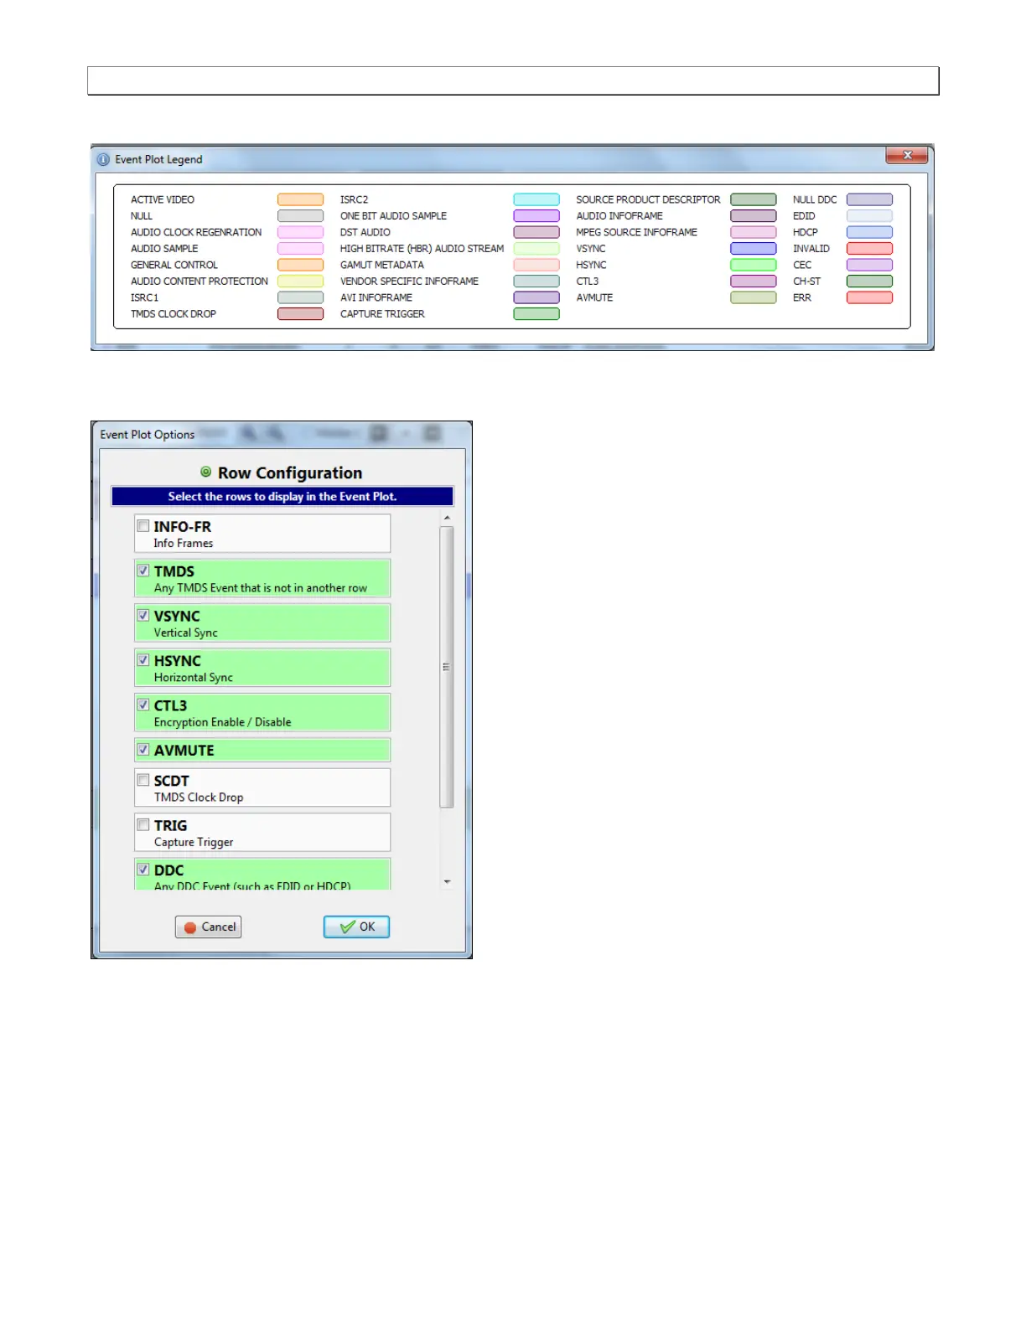This screenshot has width=1026, height=1327.
Task: Click the AUDIO INFOFRAME swatch
Action: [x=754, y=215]
